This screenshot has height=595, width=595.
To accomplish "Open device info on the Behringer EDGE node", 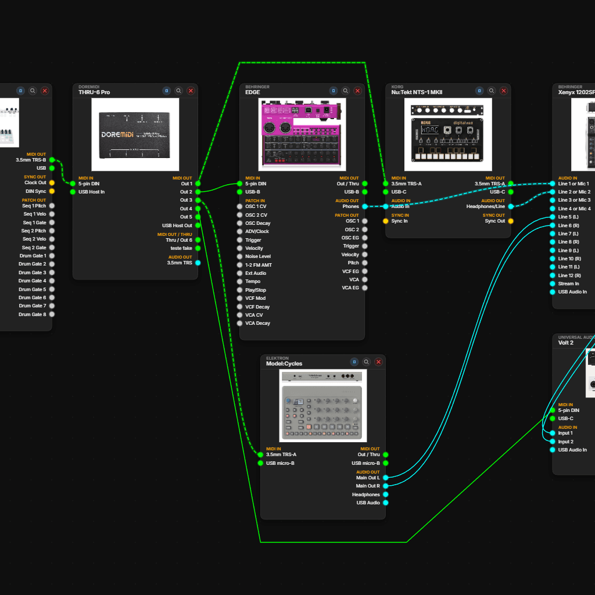I will pyautogui.click(x=334, y=91).
